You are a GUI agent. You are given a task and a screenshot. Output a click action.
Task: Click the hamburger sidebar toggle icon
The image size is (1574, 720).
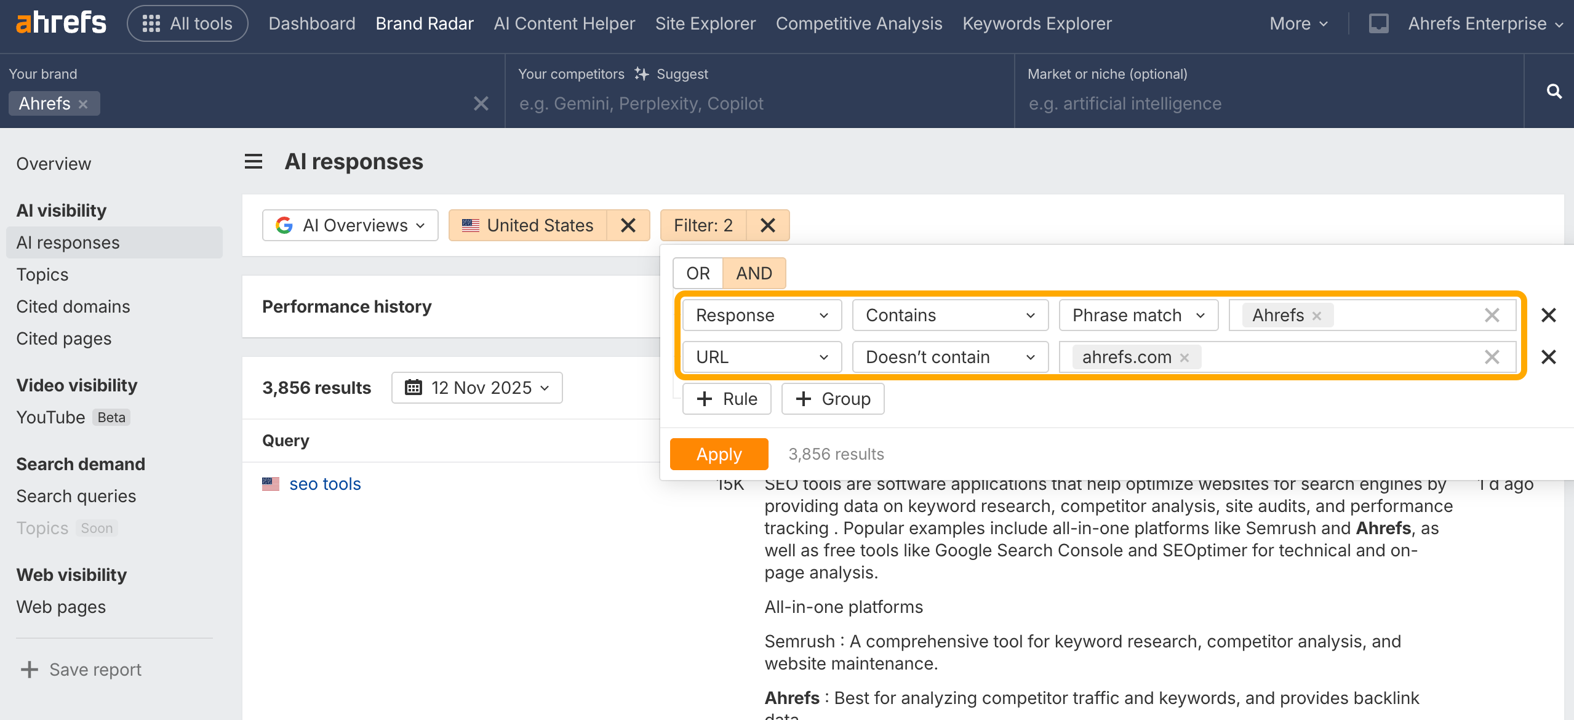(254, 161)
